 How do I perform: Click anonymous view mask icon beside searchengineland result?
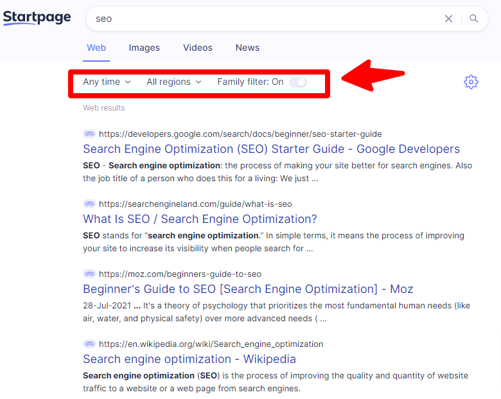point(89,204)
